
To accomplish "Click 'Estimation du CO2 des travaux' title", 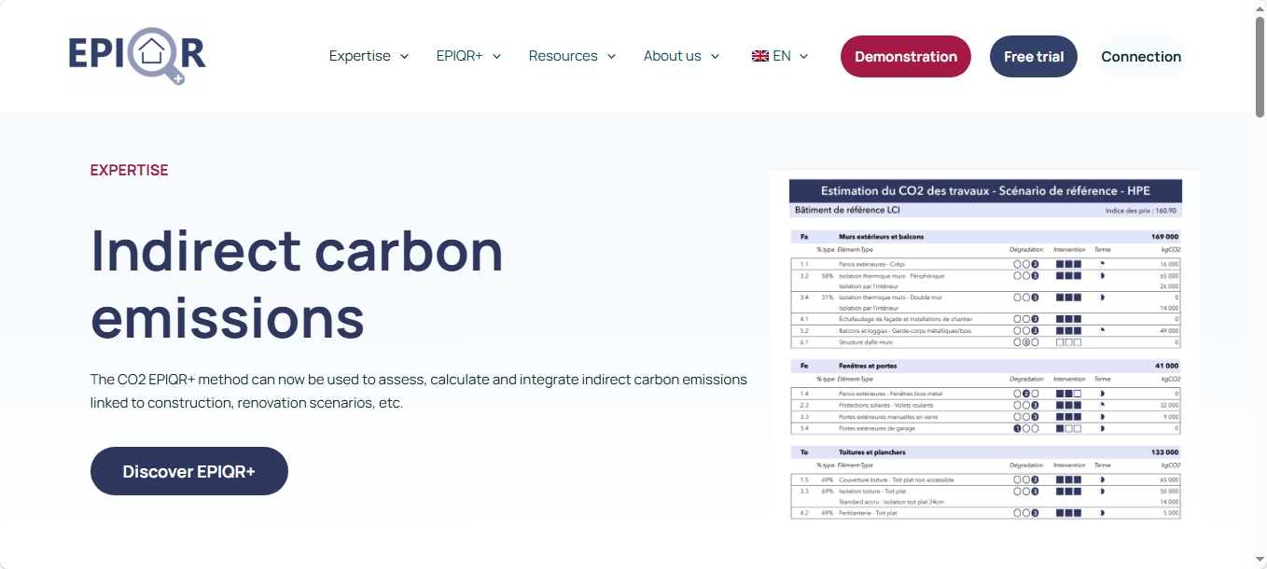I will tap(985, 190).
